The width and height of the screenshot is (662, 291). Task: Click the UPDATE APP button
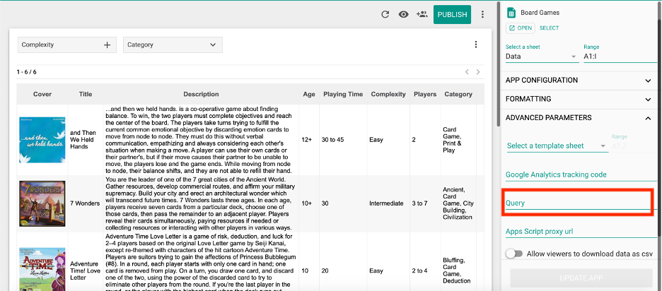(581, 278)
